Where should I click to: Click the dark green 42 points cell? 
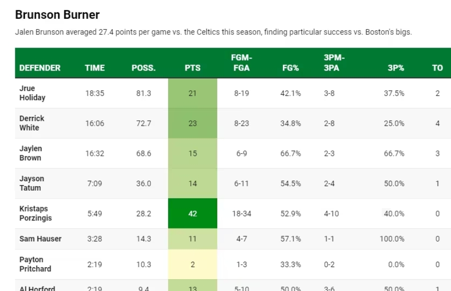coord(192,214)
